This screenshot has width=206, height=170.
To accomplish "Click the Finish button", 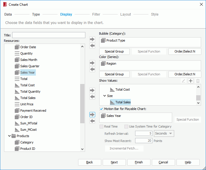I will pos(139,162).
